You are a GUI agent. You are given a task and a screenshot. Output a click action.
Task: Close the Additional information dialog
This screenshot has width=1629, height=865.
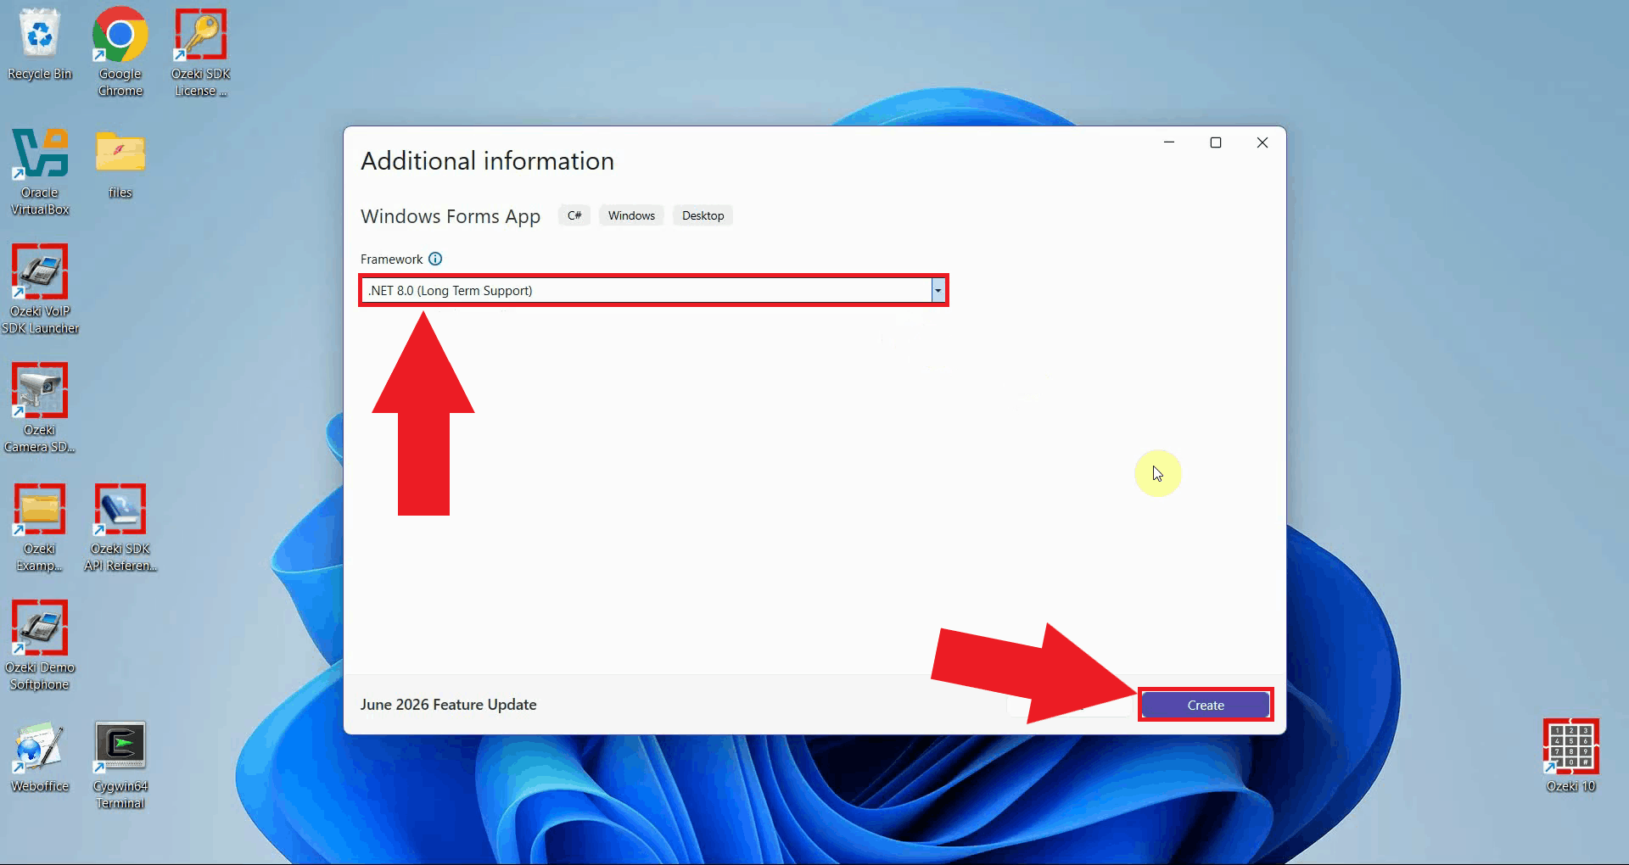coord(1262,142)
